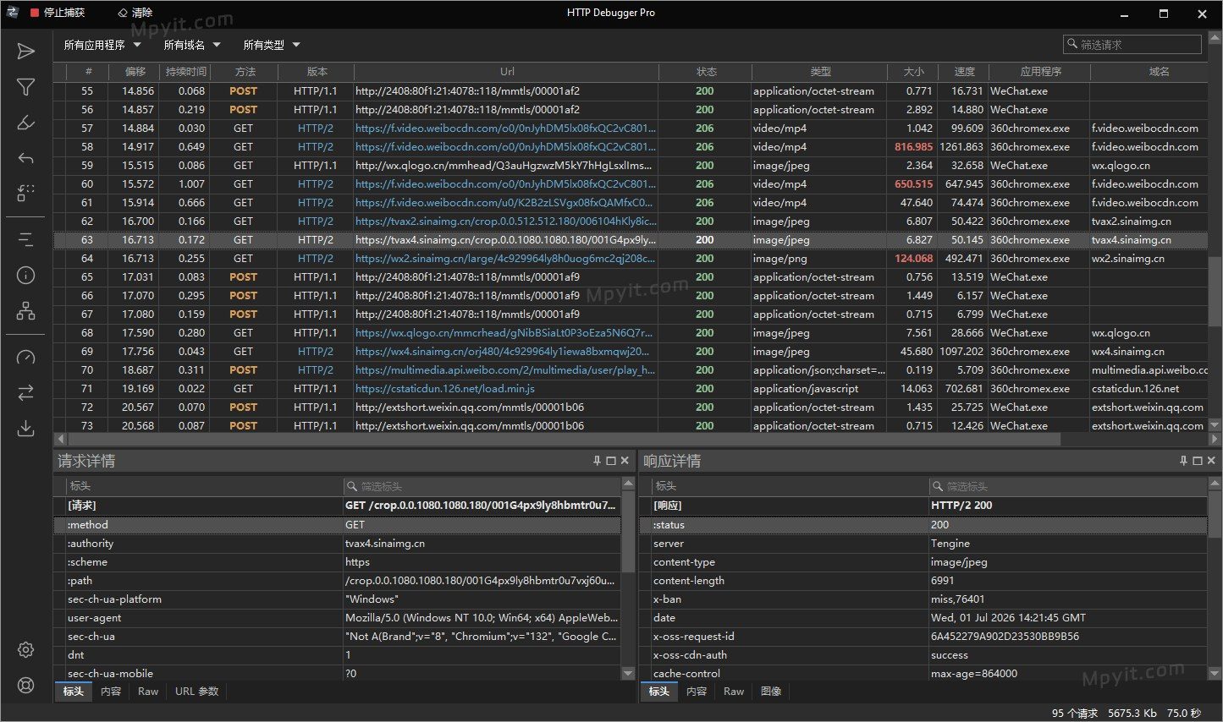The height and width of the screenshot is (722, 1223).
Task: Click the user-agent header row
Action: (x=338, y=618)
